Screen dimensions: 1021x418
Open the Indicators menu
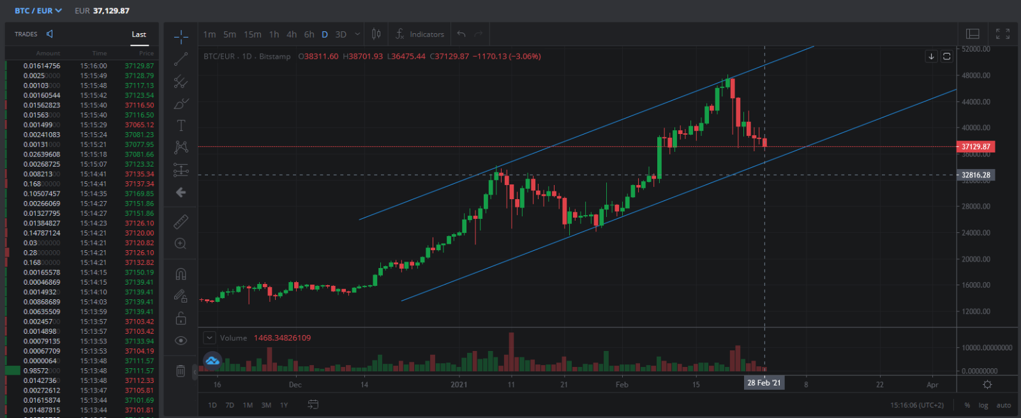click(x=420, y=34)
